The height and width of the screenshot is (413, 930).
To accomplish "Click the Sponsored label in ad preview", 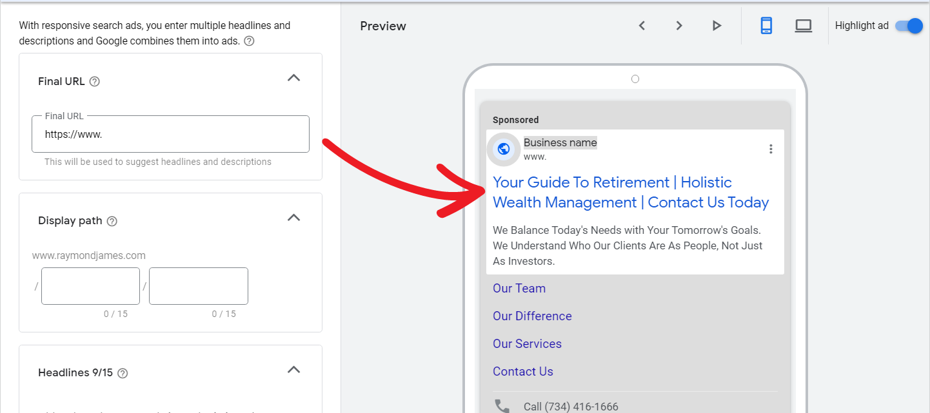I will (x=515, y=120).
